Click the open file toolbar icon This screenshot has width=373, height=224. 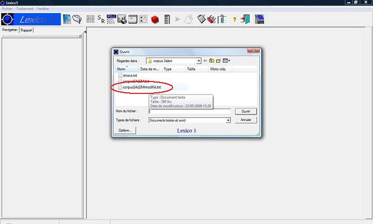point(77,19)
